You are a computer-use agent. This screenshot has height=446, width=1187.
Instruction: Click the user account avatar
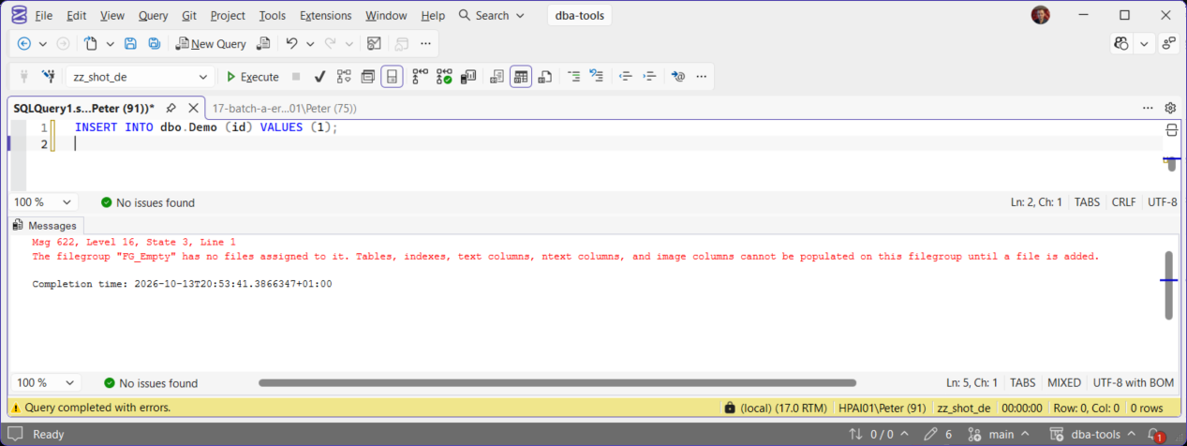[x=1041, y=15]
